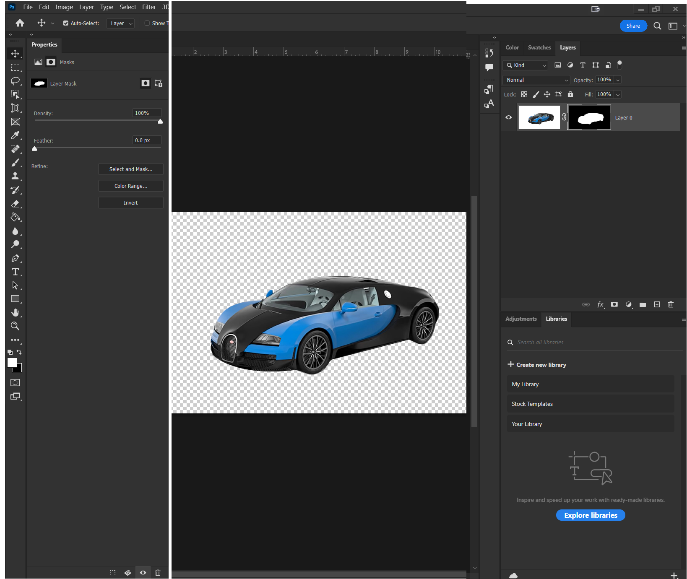Switch to the Swatches tab
687x579 pixels.
tap(539, 48)
